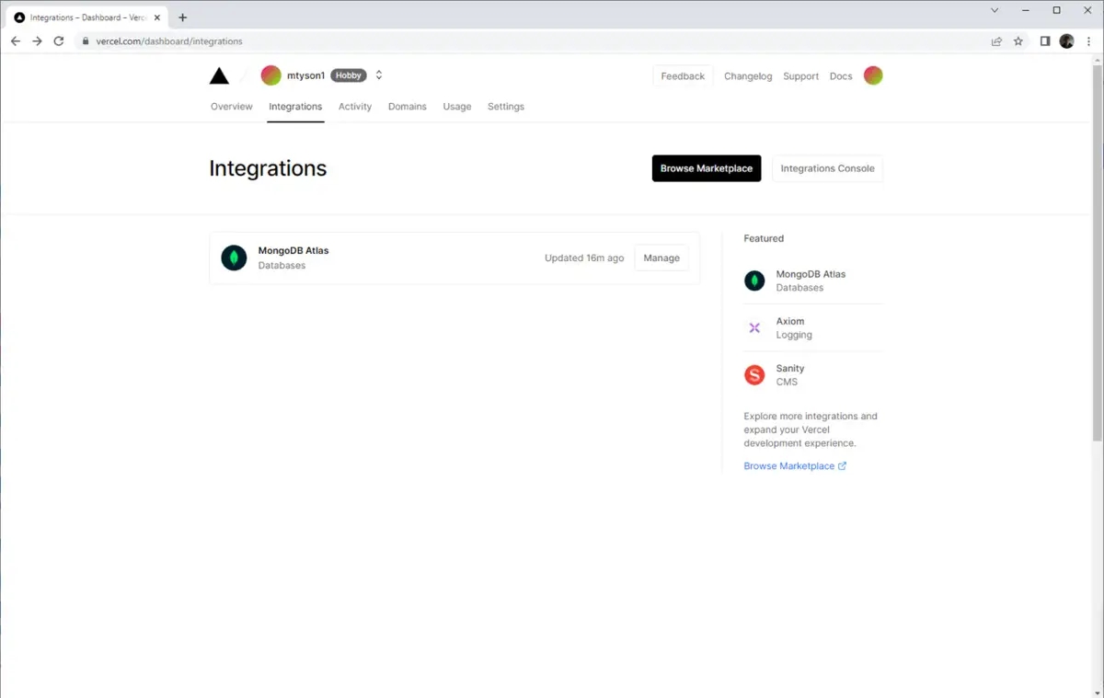
Task: Bookmark this page with the star icon
Action: (x=1018, y=41)
